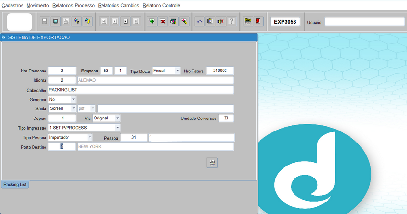This screenshot has width=407, height=214.
Task: Click the printer icon in the toolbar
Action: [66, 21]
